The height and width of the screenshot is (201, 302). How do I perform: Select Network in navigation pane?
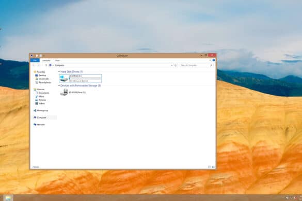pyautogui.click(x=39, y=125)
